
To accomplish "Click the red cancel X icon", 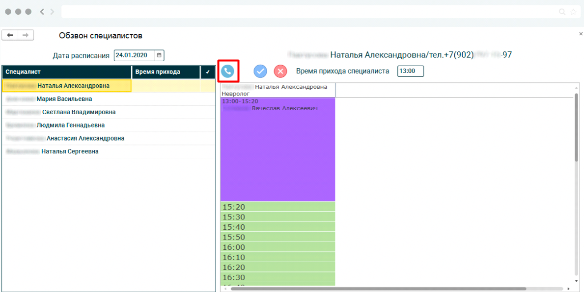I will coord(280,71).
